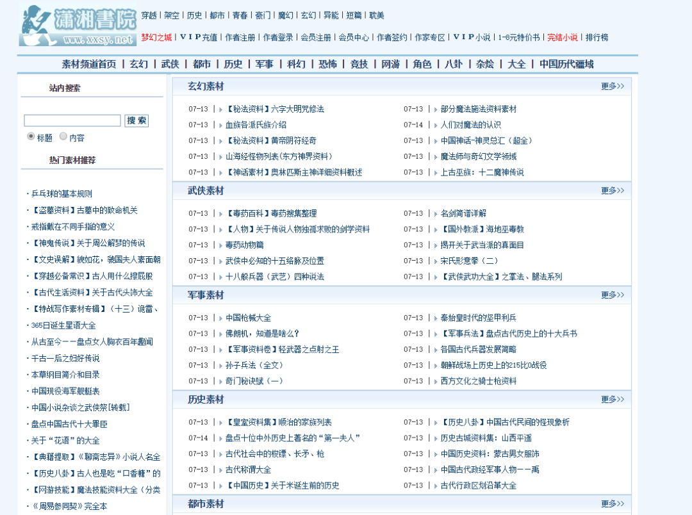Open 中国枪械大全 article
Image resolution: width=692 pixels, height=515 pixels.
(249, 318)
